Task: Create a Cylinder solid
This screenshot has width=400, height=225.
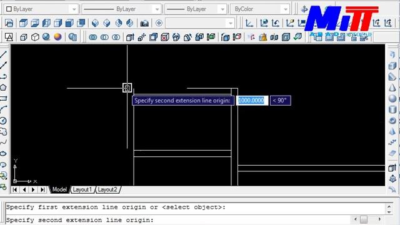Action: pyautogui.click(x=392, y=110)
